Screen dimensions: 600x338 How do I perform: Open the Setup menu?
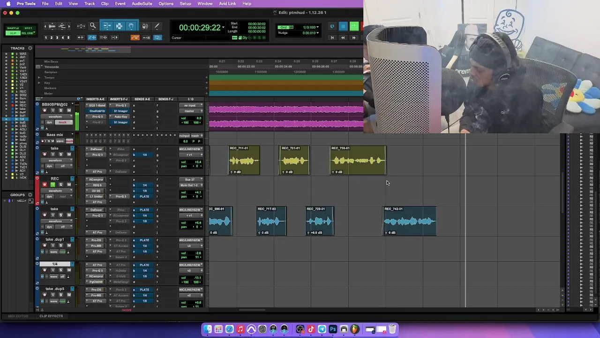(x=185, y=3)
